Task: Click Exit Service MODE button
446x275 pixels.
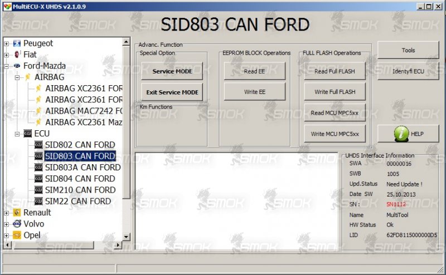Action: [x=172, y=92]
